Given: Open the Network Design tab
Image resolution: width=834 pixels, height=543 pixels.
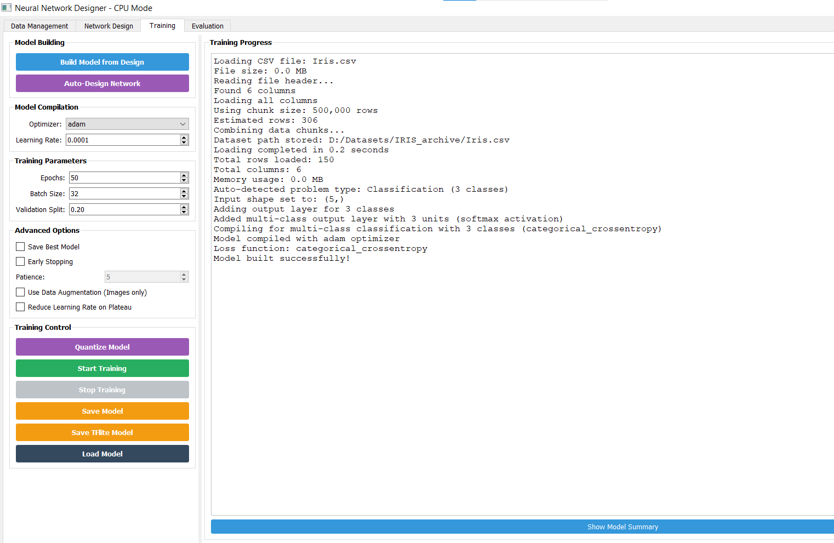Looking at the screenshot, I should click(108, 26).
